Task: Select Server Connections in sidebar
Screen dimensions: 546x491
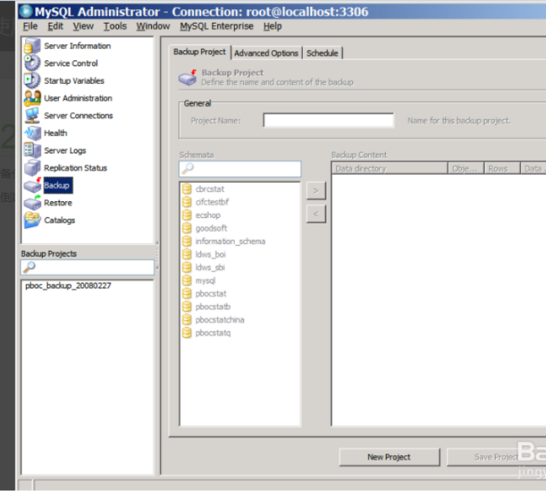Action: [x=79, y=116]
